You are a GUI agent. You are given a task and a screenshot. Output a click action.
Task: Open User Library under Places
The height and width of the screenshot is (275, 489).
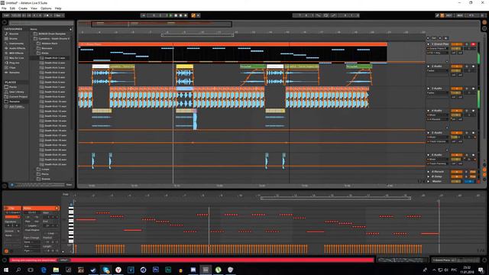point(17,92)
